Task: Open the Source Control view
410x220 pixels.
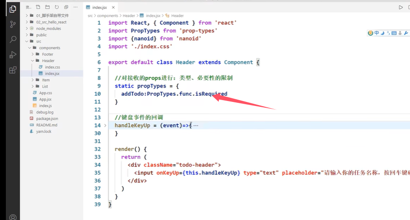Action: point(13,24)
